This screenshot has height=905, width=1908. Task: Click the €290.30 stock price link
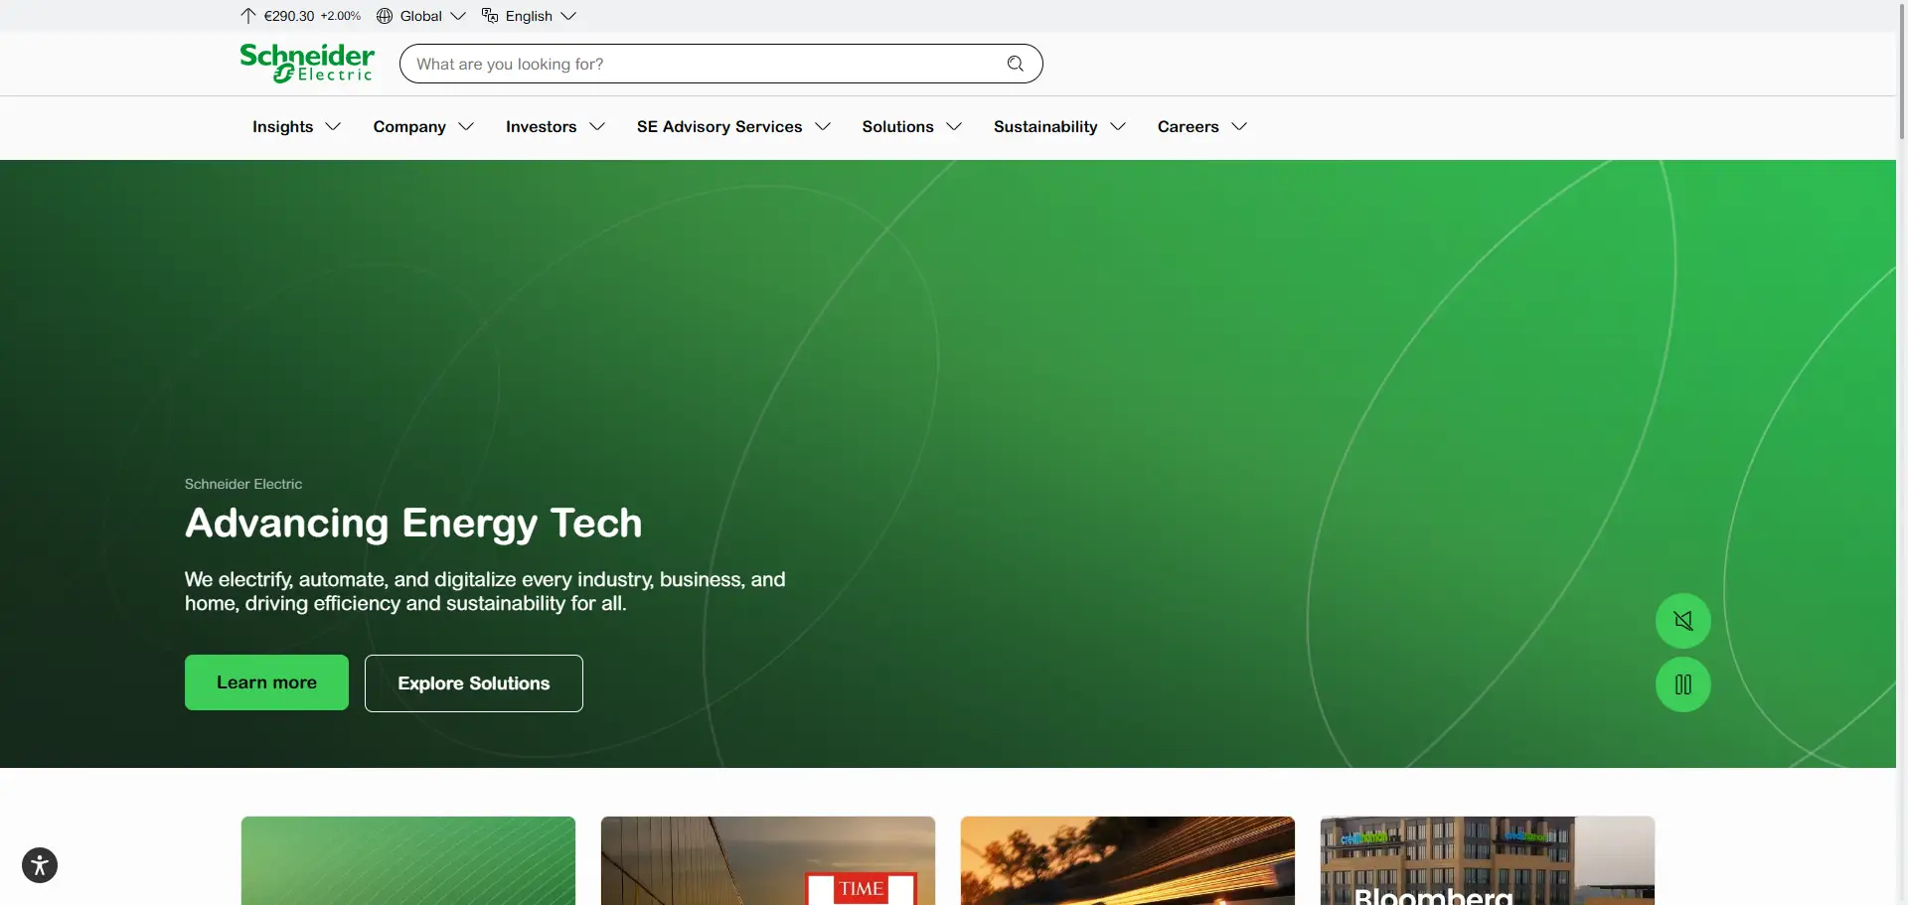(289, 16)
